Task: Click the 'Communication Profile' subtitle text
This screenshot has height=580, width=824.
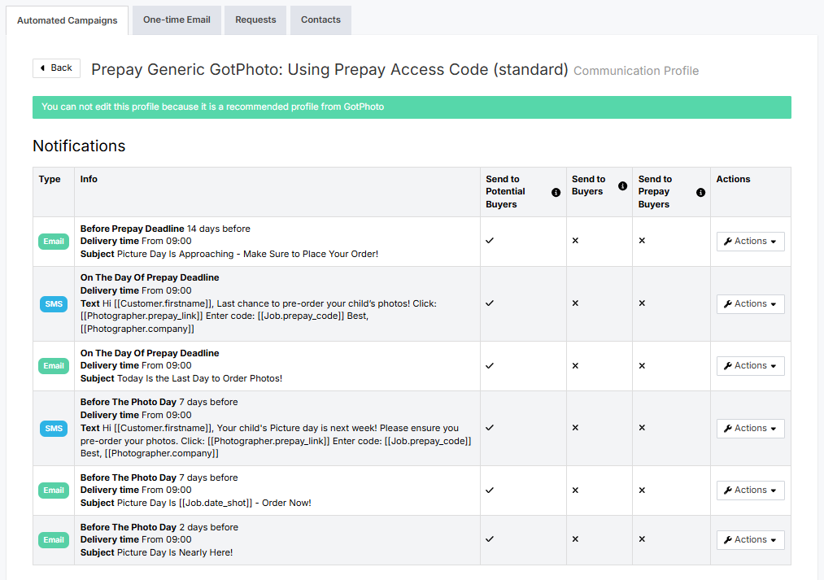Action: click(x=636, y=71)
